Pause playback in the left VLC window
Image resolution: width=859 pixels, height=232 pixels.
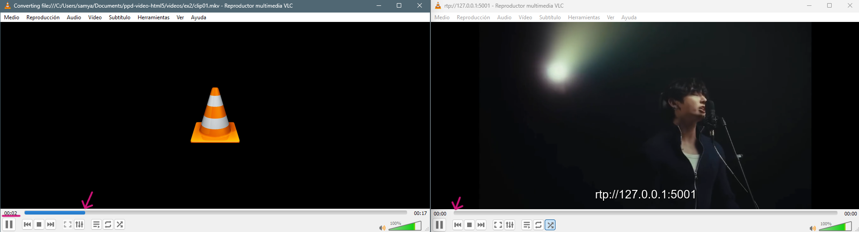9,224
